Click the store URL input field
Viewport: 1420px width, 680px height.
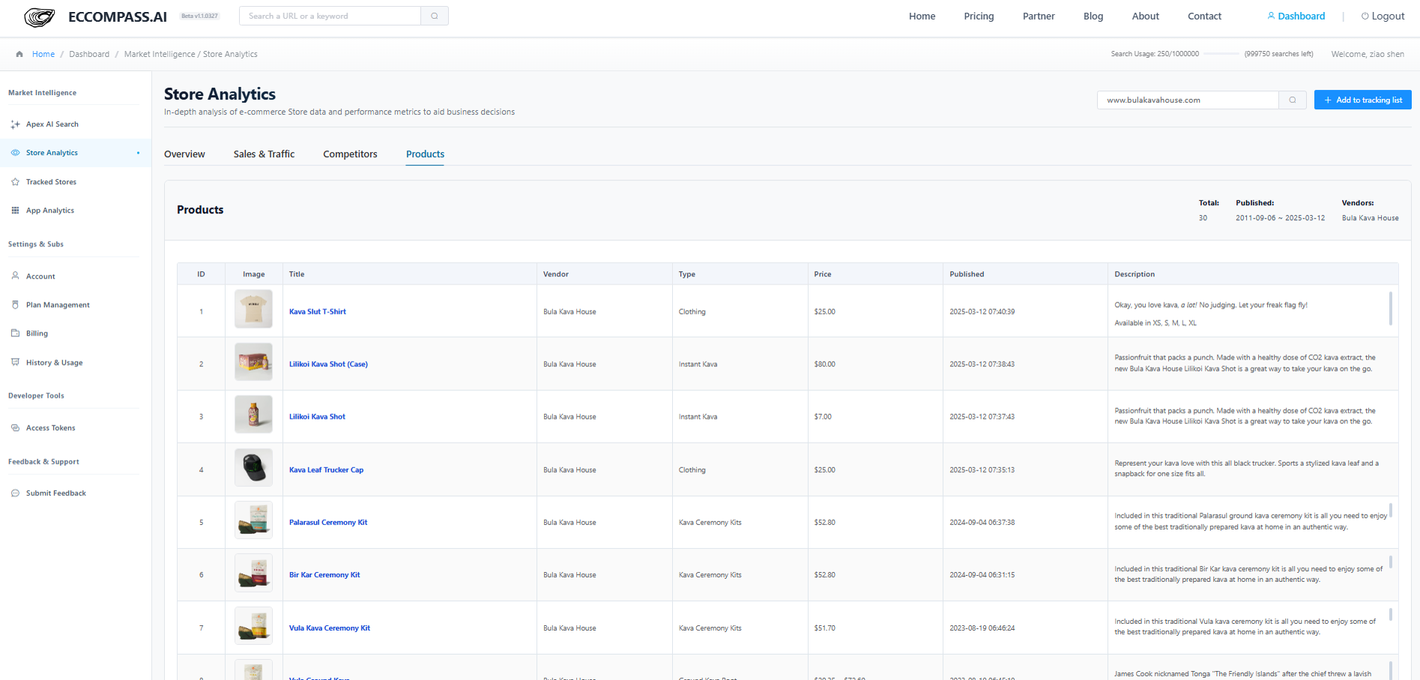pyautogui.click(x=1188, y=100)
